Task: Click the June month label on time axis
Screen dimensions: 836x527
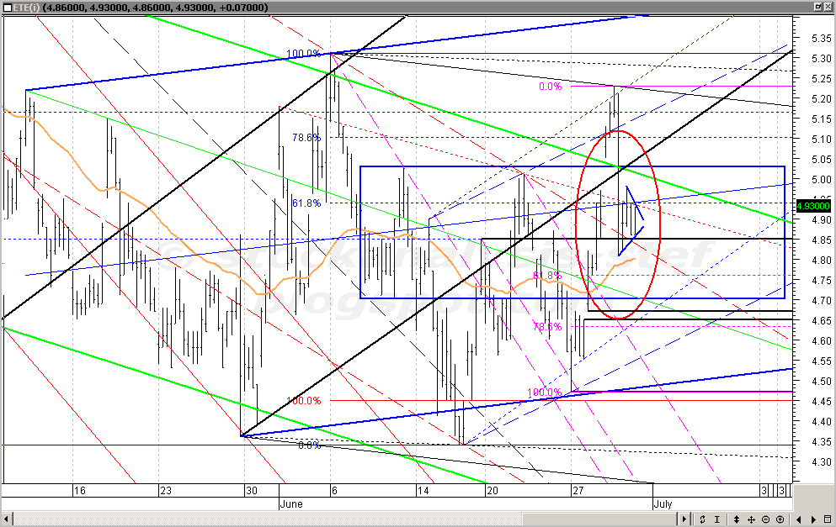Action: point(291,504)
